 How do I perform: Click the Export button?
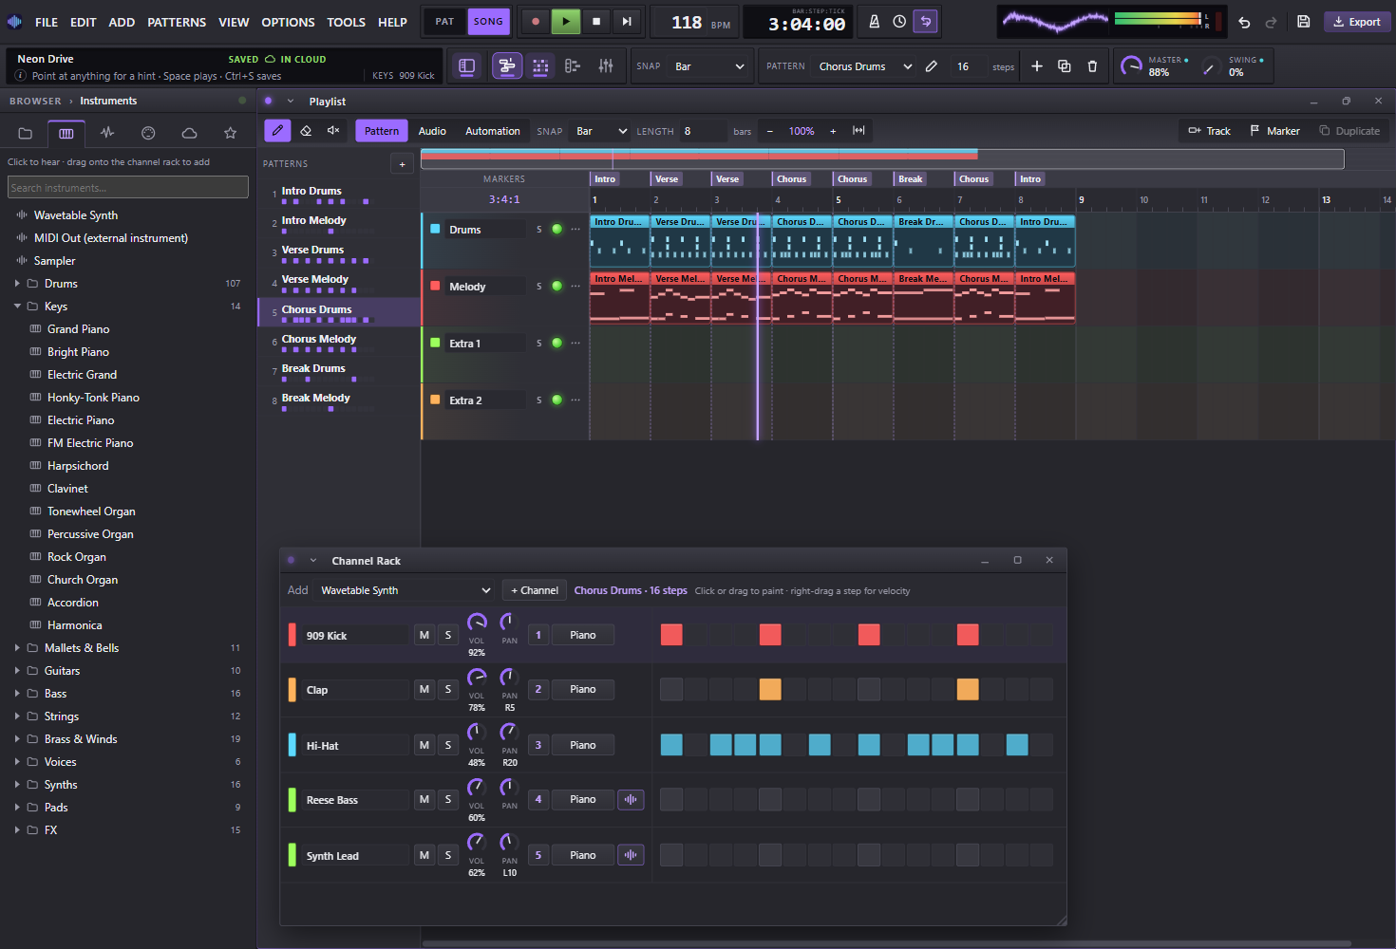(x=1357, y=22)
